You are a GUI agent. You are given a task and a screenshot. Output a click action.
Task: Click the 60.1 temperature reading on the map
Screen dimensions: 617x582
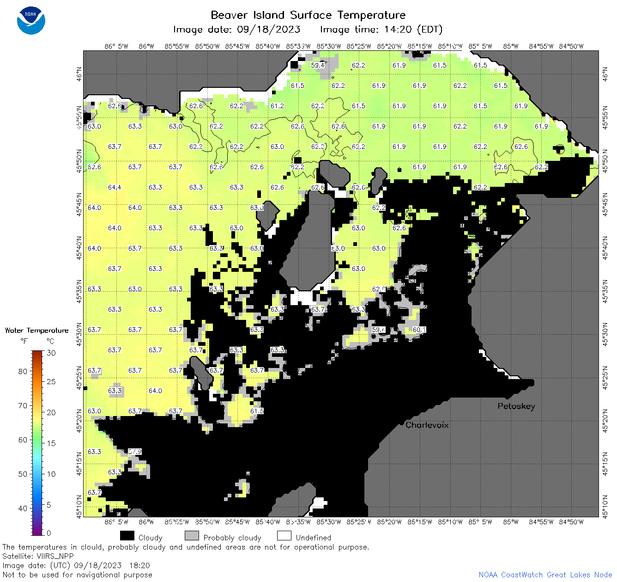click(419, 330)
